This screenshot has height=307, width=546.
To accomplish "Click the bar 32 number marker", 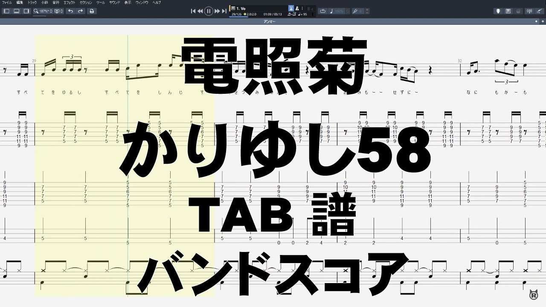I will point(460,61).
